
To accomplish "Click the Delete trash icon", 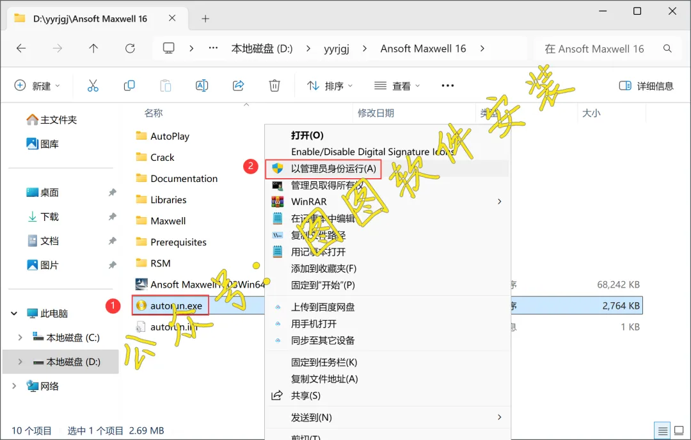I will 274,86.
